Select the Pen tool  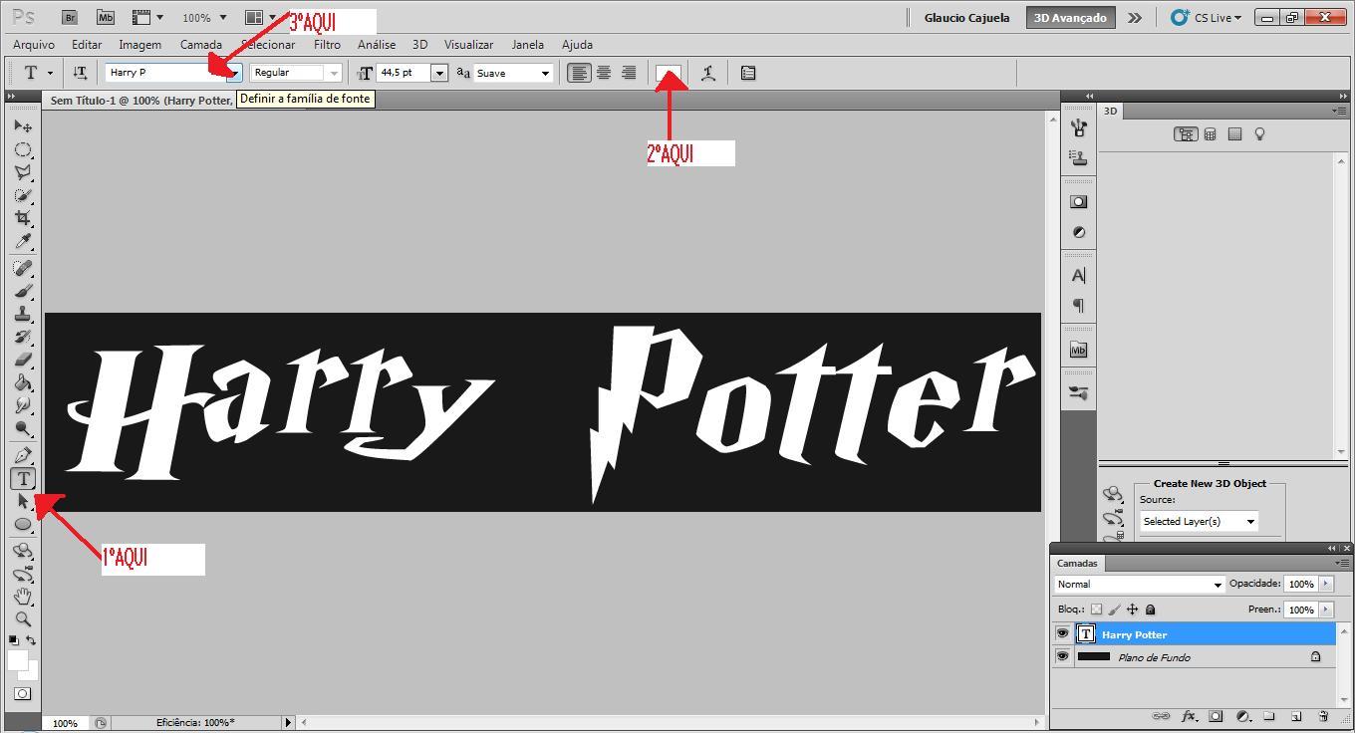coord(23,455)
